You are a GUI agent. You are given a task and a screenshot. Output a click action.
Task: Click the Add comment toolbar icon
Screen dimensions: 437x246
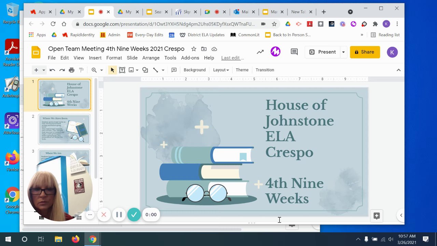tap(174, 70)
